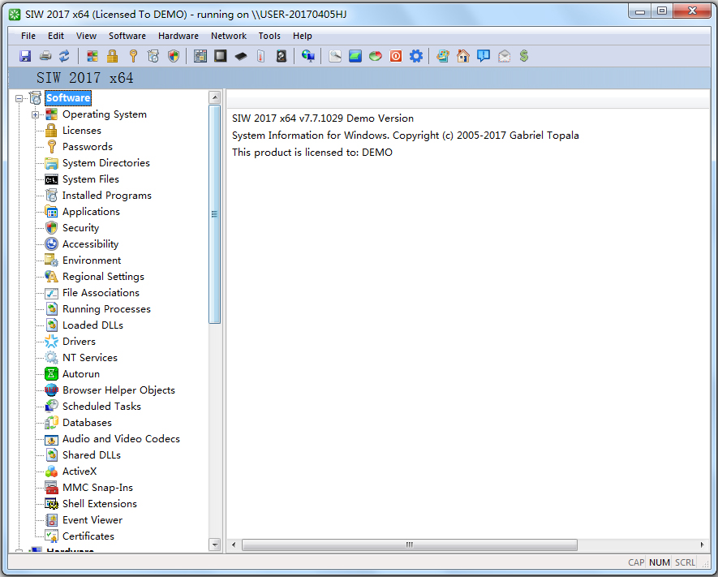718x577 pixels.
Task: Expand the Operating System tree node
Action: pyautogui.click(x=35, y=115)
